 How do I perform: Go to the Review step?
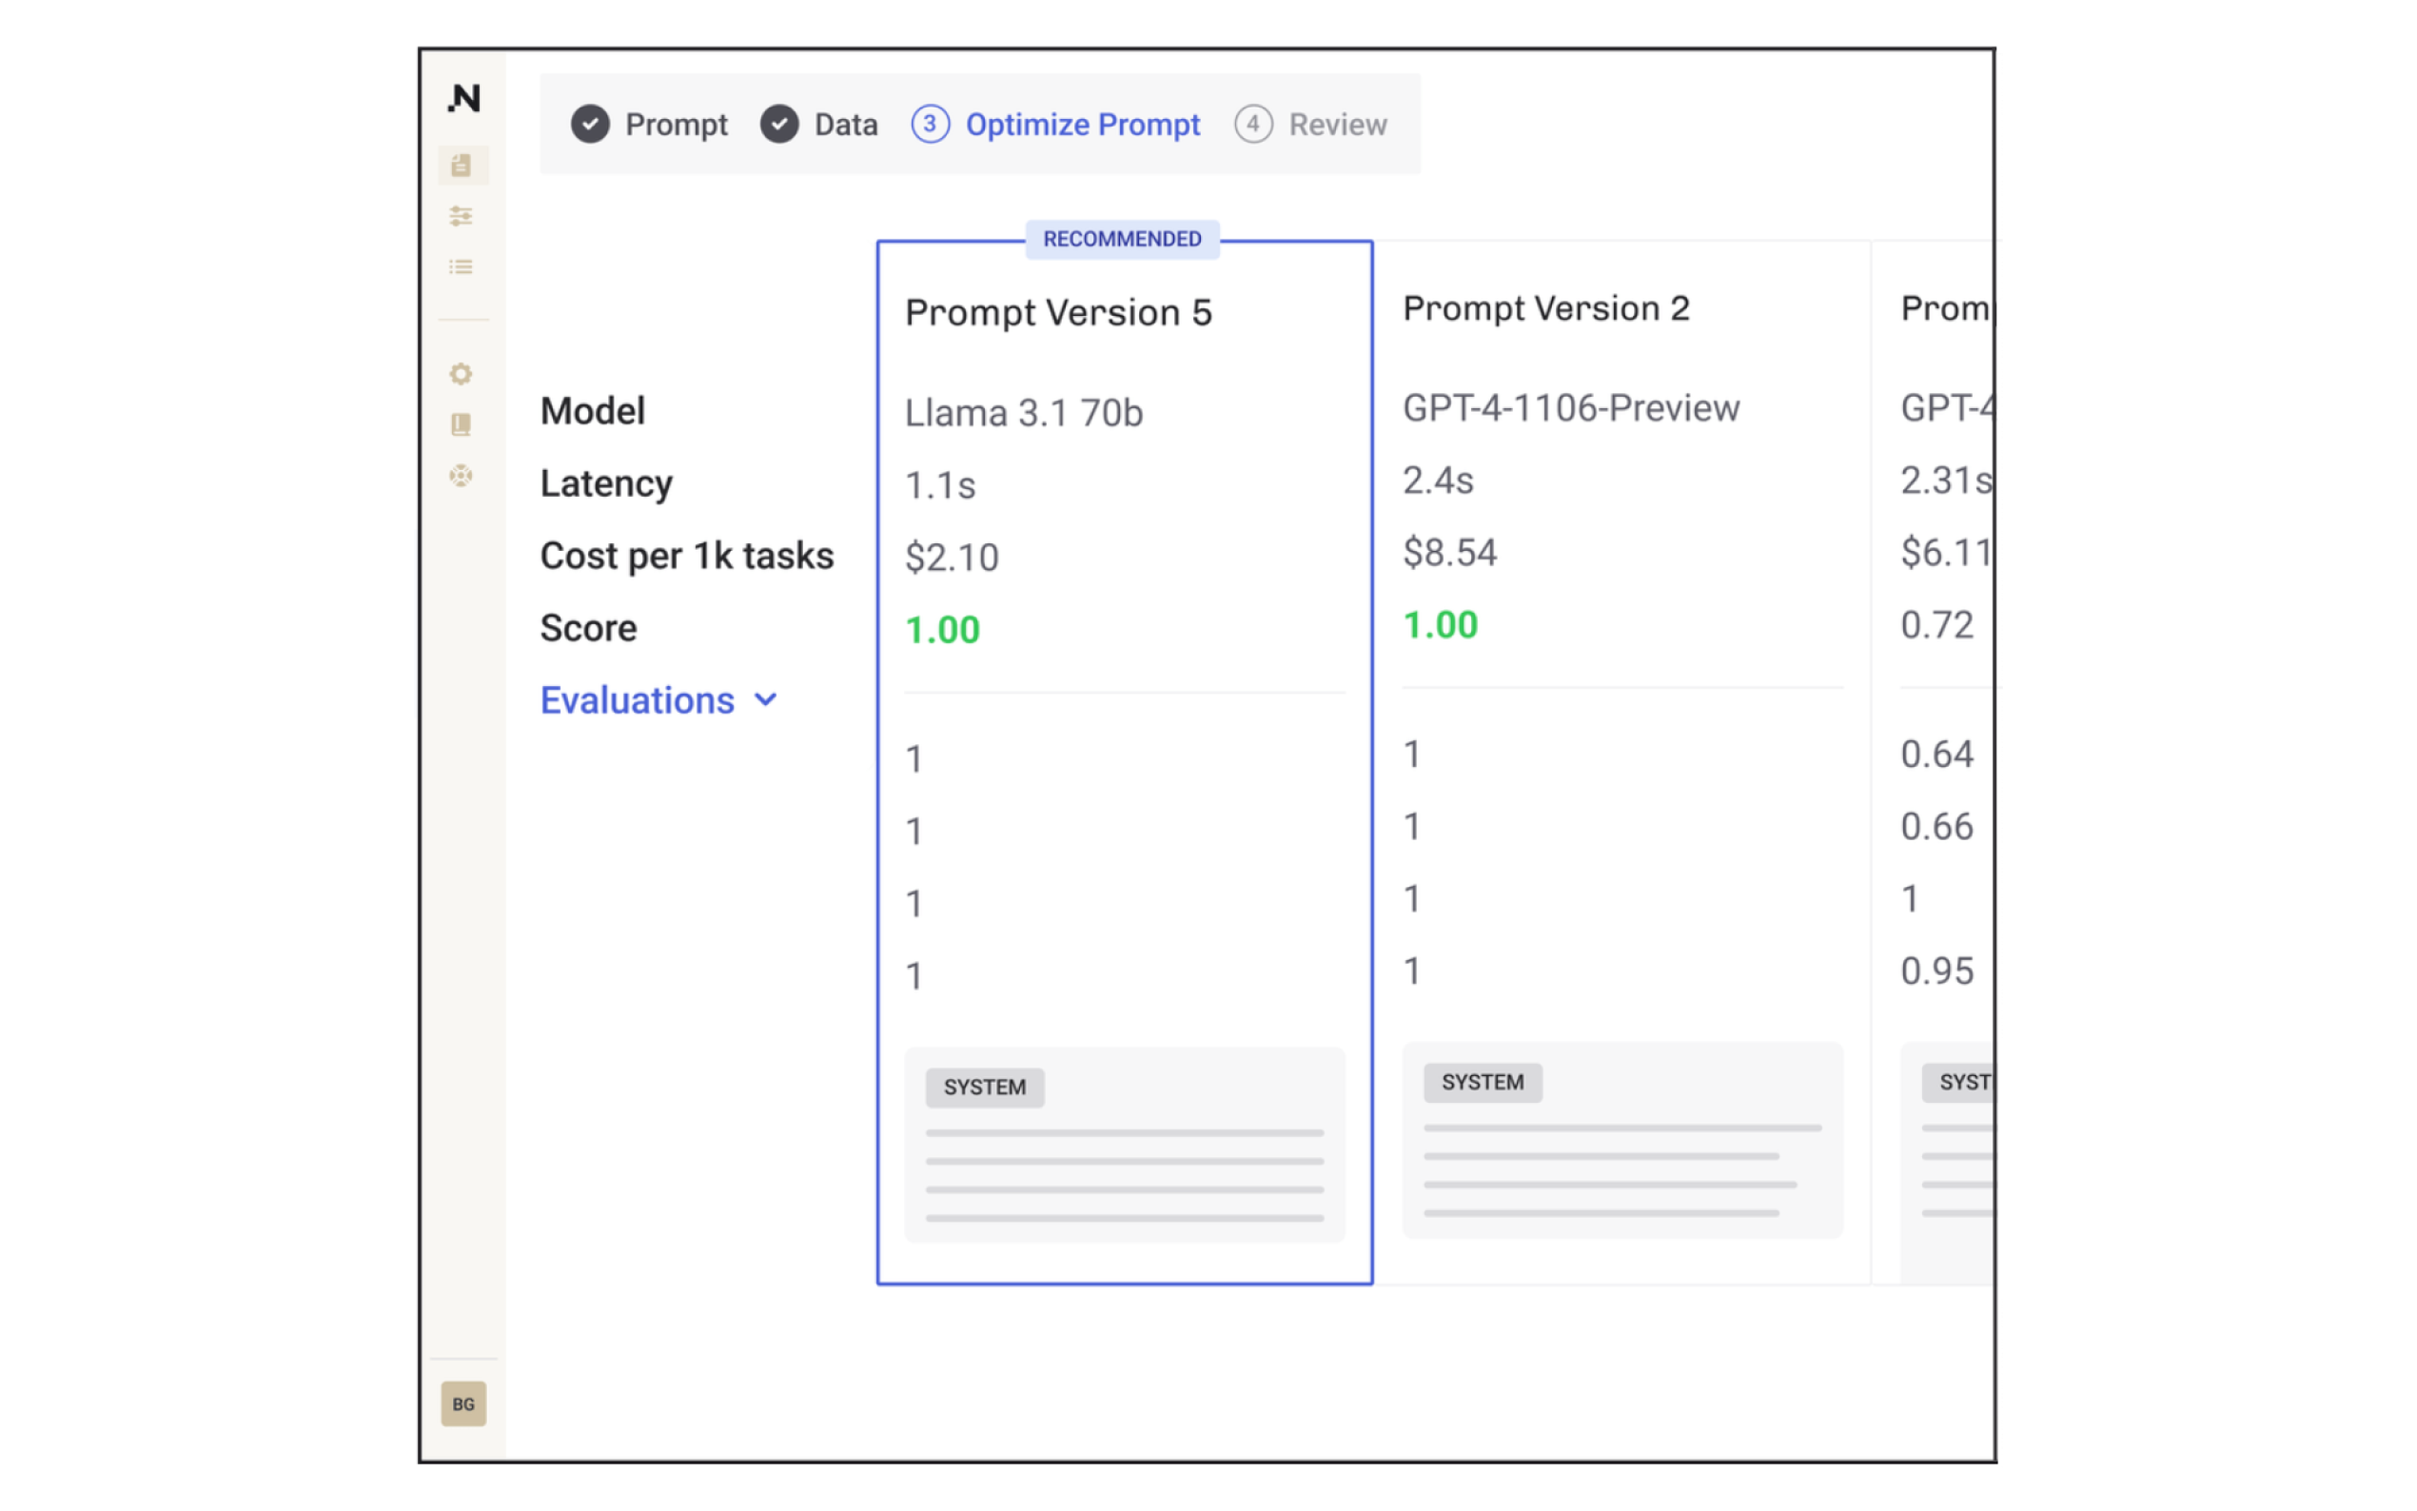point(1311,125)
